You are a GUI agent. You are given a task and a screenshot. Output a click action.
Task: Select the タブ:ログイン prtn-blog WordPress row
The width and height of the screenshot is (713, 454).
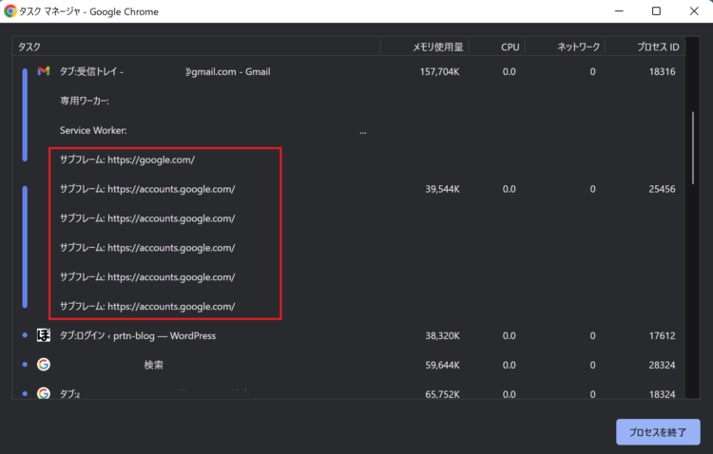pyautogui.click(x=349, y=336)
